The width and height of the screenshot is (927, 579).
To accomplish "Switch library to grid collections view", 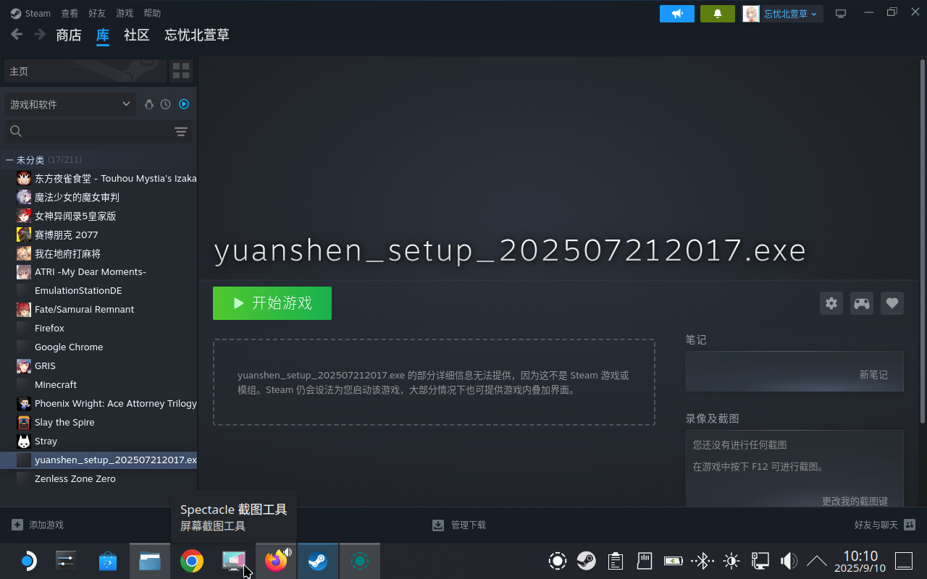I will (x=181, y=71).
